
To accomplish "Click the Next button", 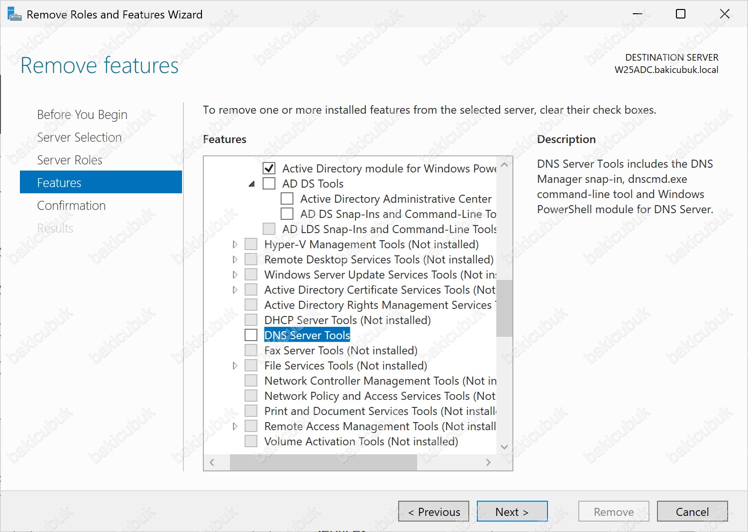I will pyautogui.click(x=512, y=512).
